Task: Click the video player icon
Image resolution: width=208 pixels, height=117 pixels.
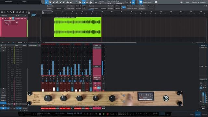Action: [x=156, y=2]
